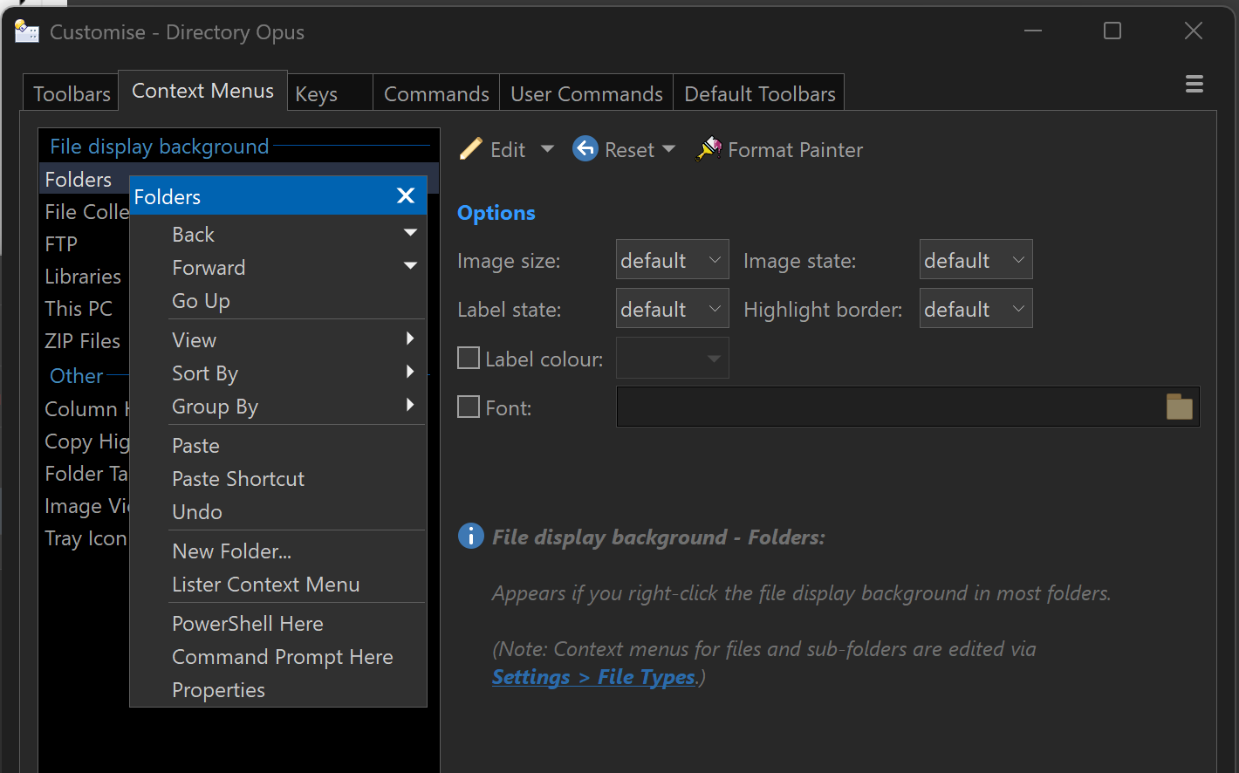
Task: Open the Image size dropdown
Action: point(672,260)
